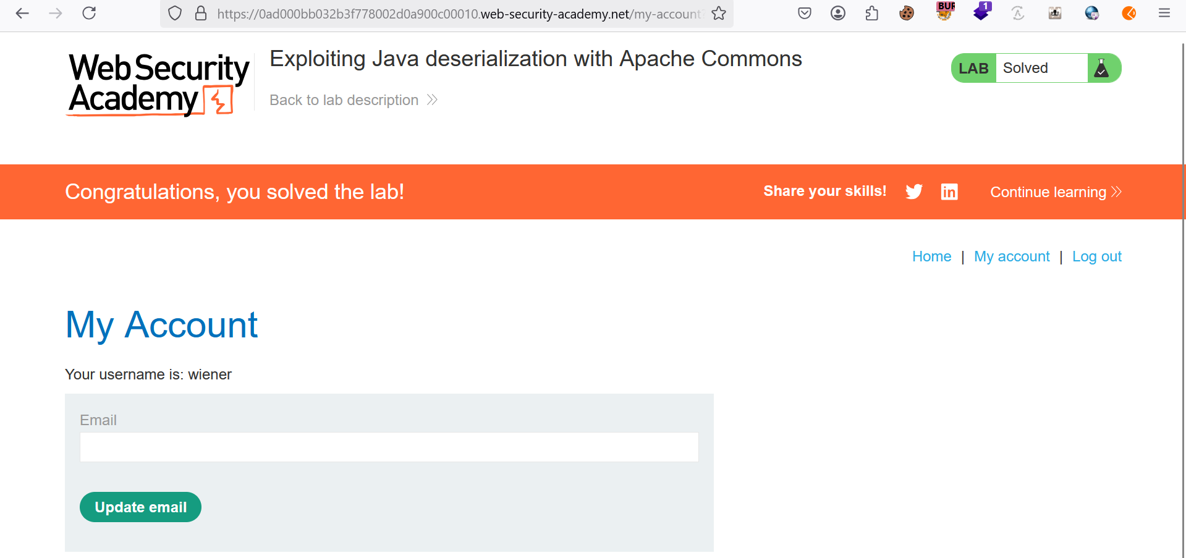Open the tracking protection shield icon
The height and width of the screenshot is (558, 1186).
[175, 13]
